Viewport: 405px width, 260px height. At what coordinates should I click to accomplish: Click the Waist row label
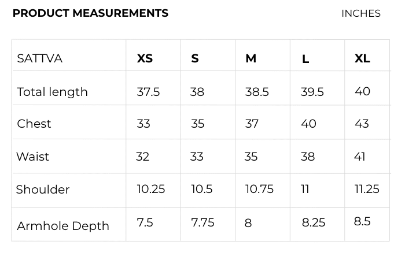click(33, 157)
